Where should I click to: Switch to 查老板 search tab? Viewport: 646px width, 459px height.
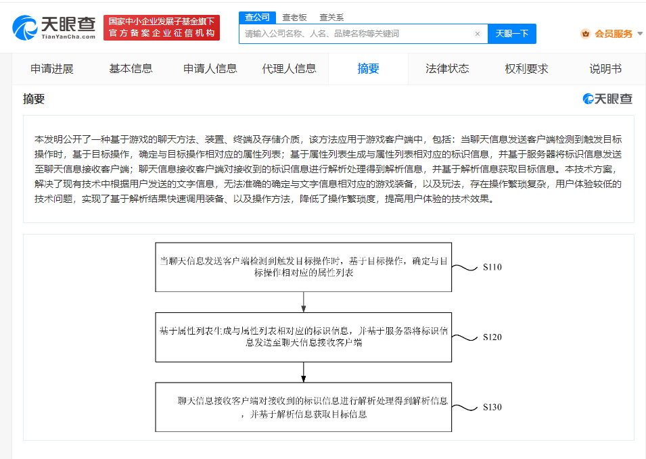click(x=294, y=18)
